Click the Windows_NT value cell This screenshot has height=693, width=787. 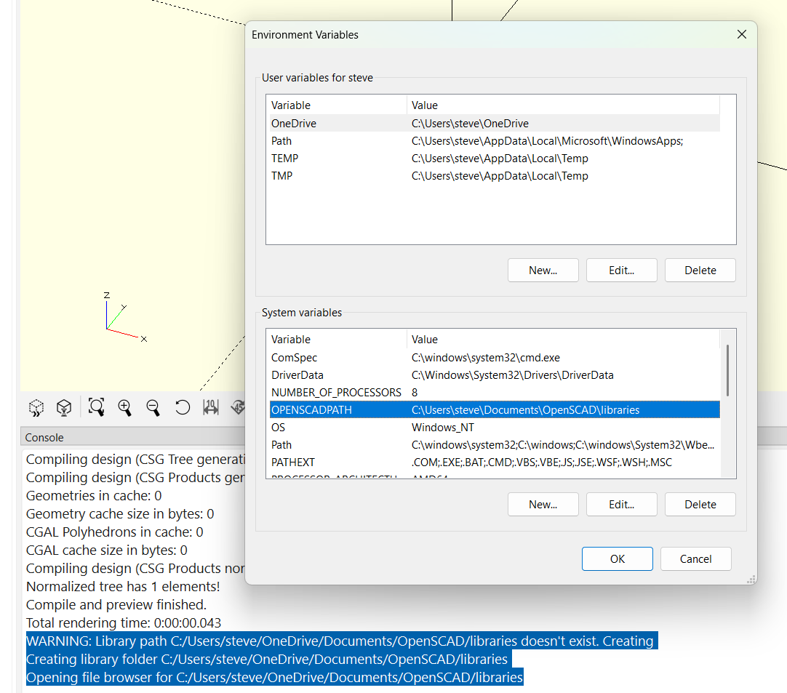(442, 428)
